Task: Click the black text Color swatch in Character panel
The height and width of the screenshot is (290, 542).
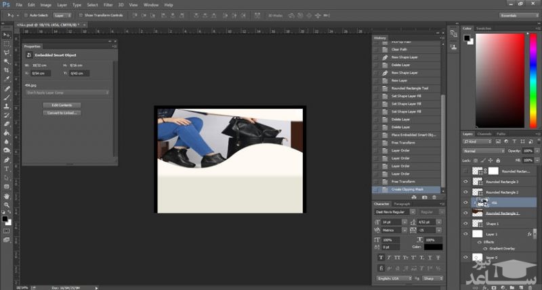Action: [x=433, y=247]
